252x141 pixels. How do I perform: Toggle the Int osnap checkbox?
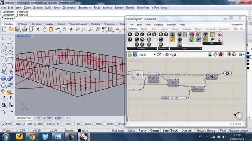click(x=54, y=124)
